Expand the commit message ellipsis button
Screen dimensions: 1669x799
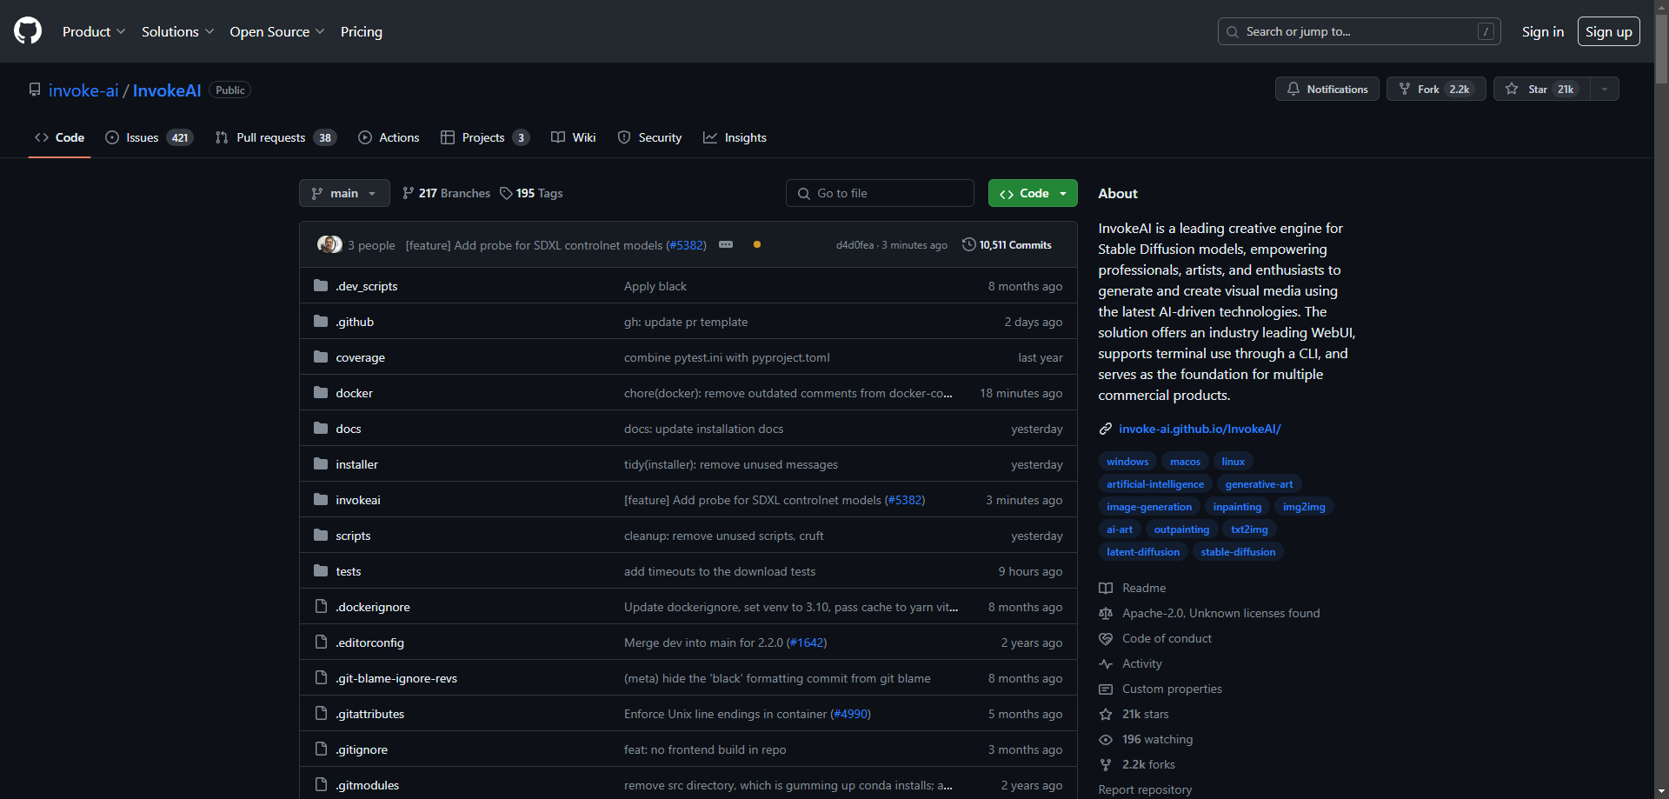[726, 244]
